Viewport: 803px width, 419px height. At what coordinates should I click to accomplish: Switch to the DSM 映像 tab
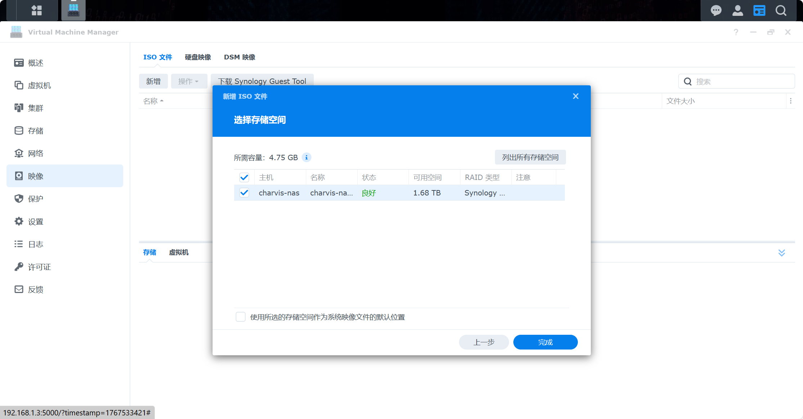pos(240,57)
